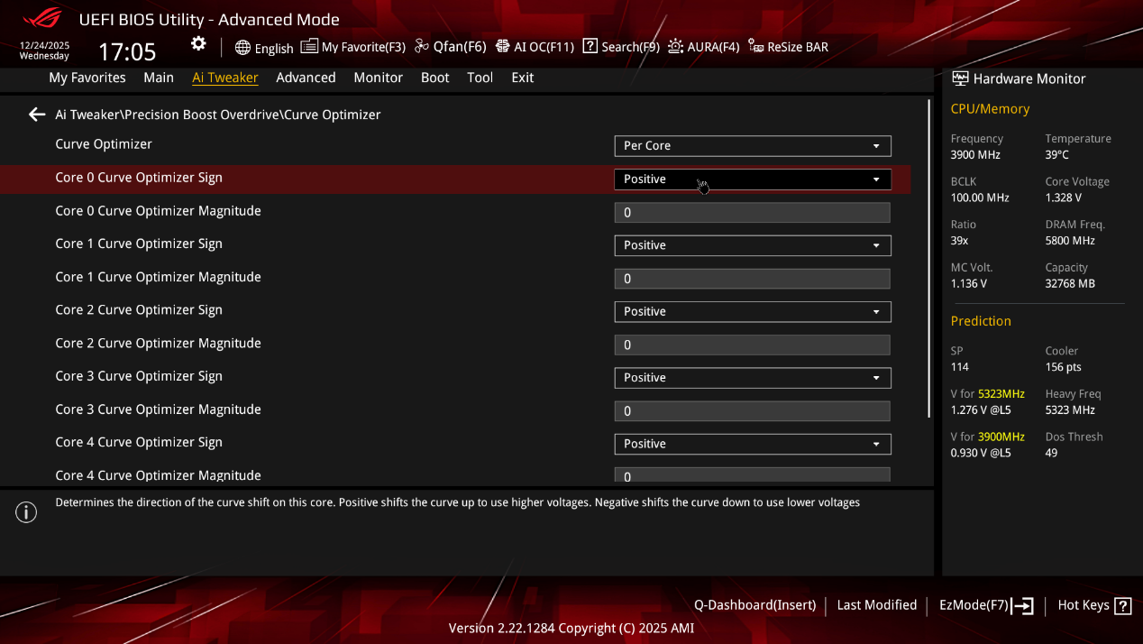Click the 32768 MB capacity value

(x=1070, y=283)
